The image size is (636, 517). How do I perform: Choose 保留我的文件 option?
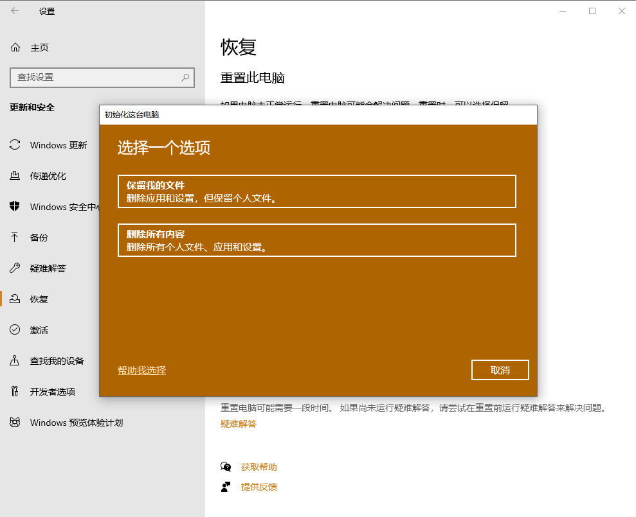coord(316,191)
